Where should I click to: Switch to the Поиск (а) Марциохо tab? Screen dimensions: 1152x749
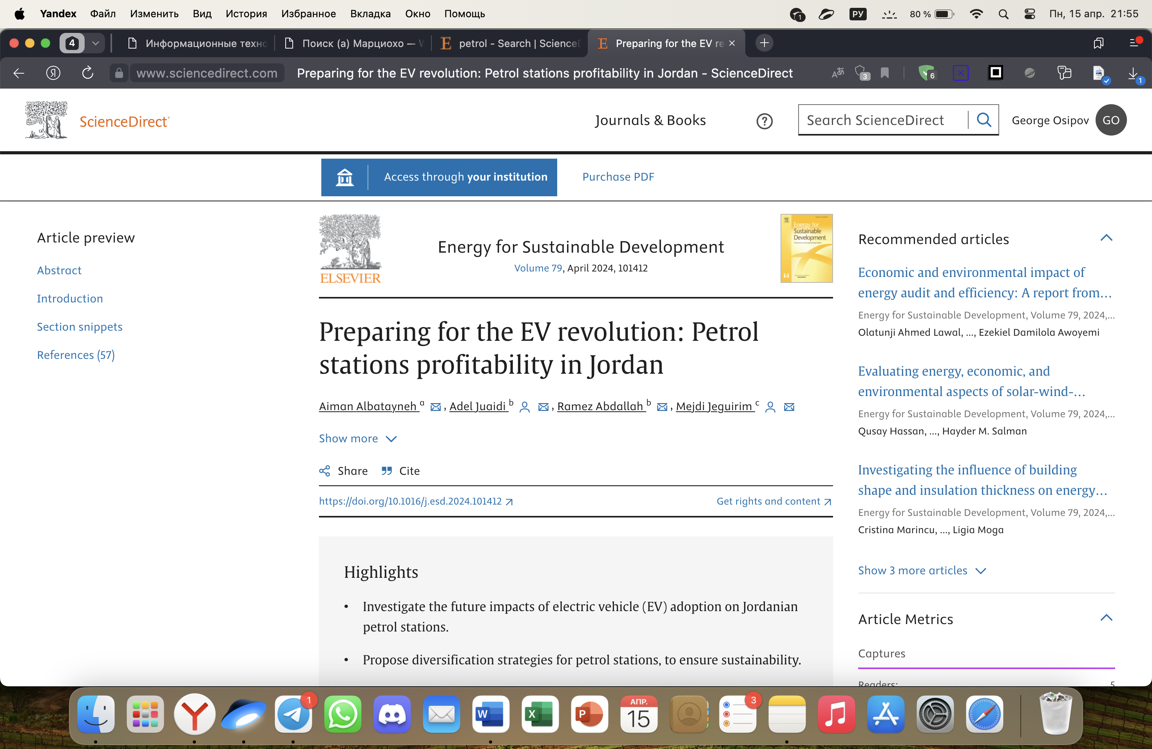pyautogui.click(x=354, y=43)
